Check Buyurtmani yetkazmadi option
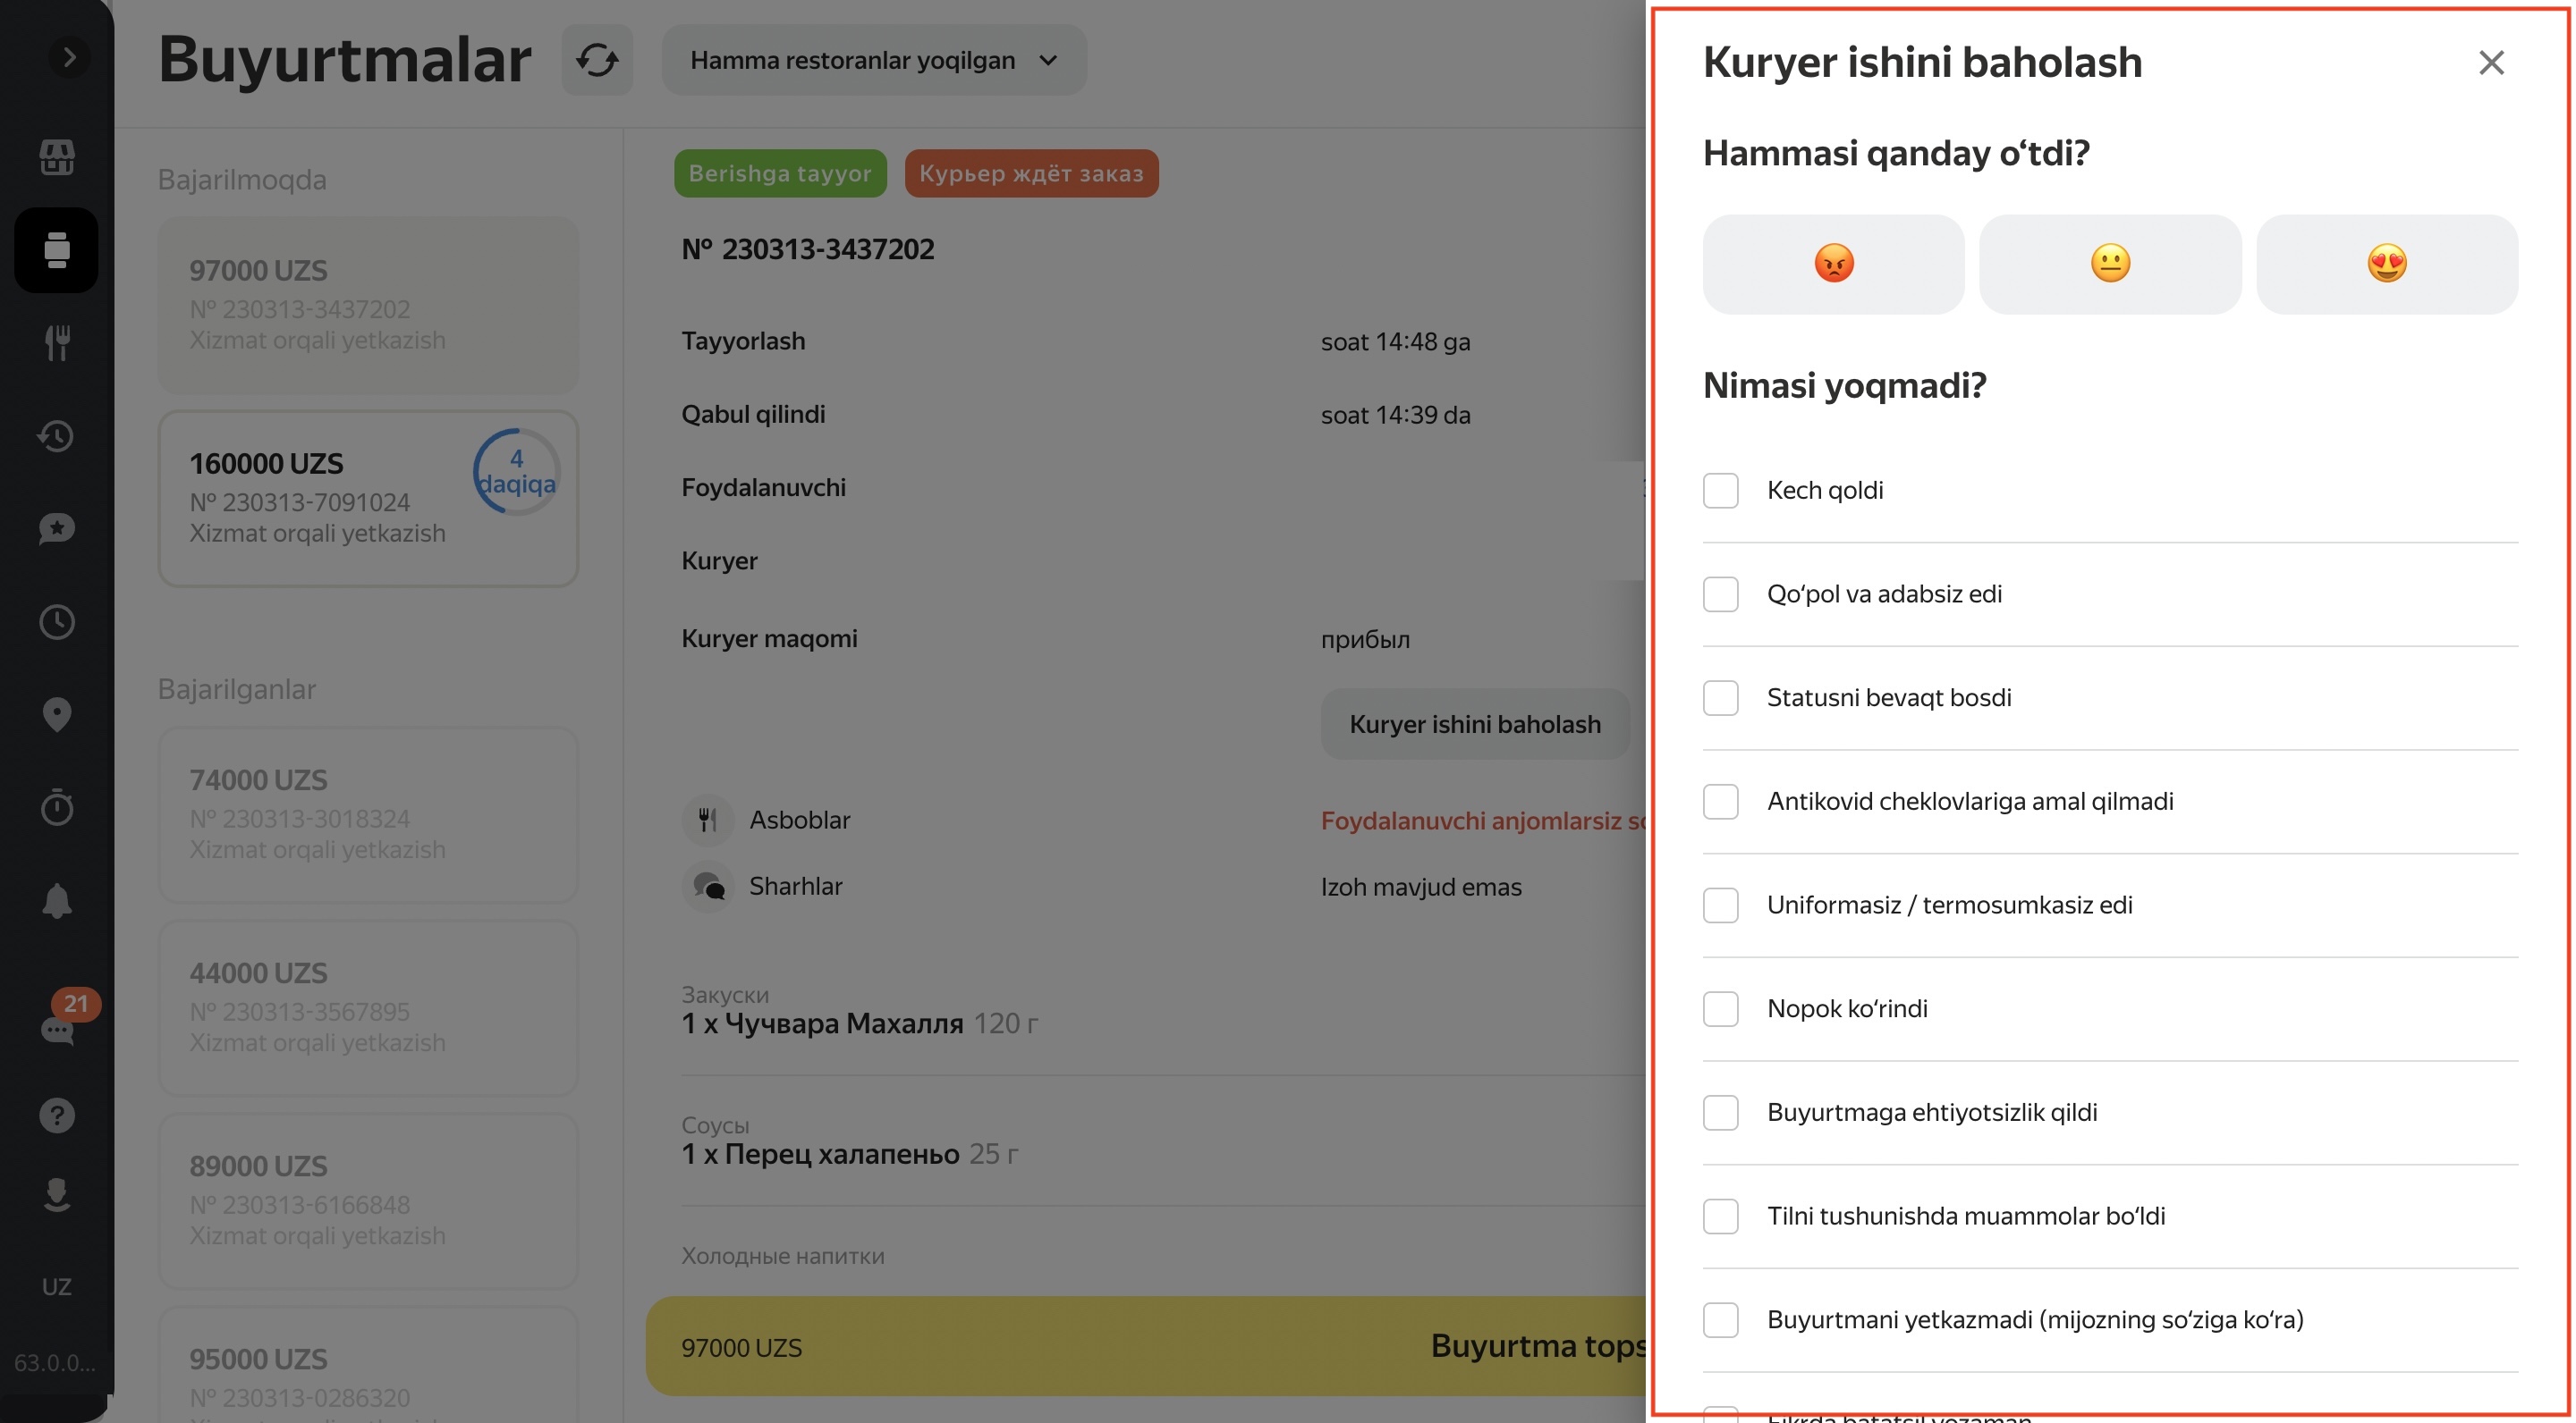This screenshot has height=1423, width=2576. click(x=1721, y=1320)
